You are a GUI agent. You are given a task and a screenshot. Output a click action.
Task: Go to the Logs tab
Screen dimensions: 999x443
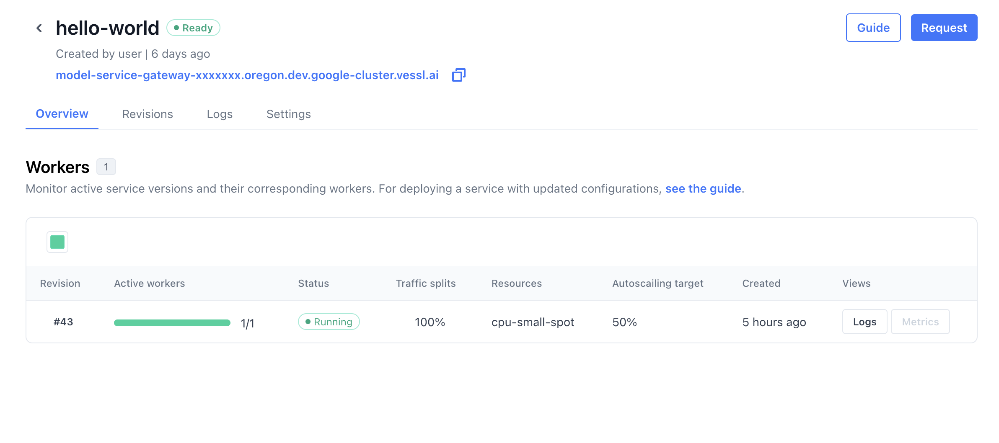[220, 114]
